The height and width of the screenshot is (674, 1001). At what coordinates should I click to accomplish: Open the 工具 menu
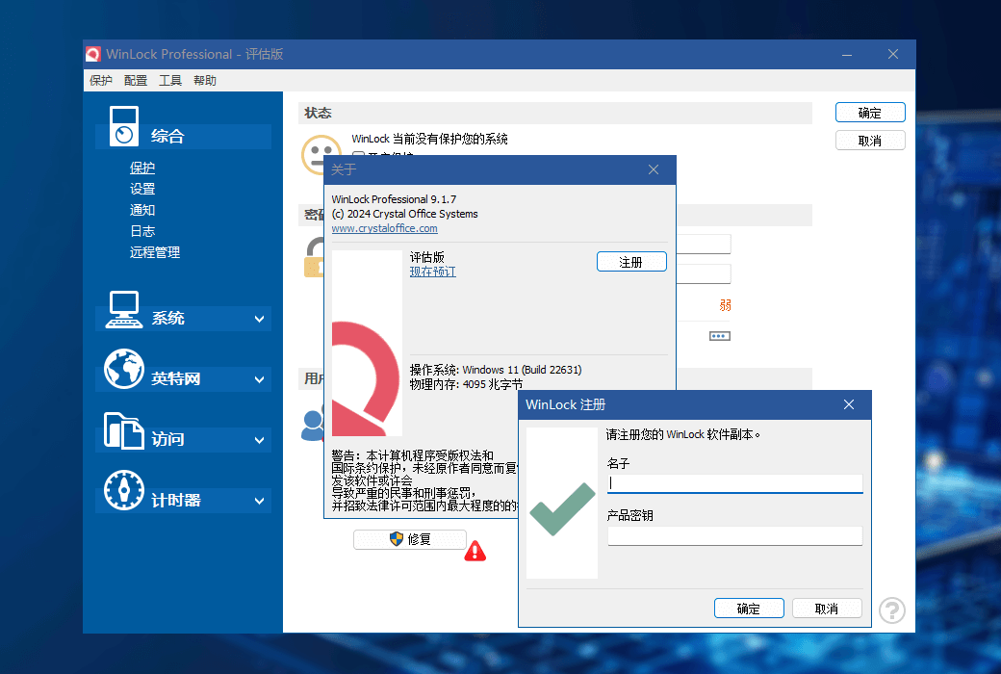tap(169, 81)
